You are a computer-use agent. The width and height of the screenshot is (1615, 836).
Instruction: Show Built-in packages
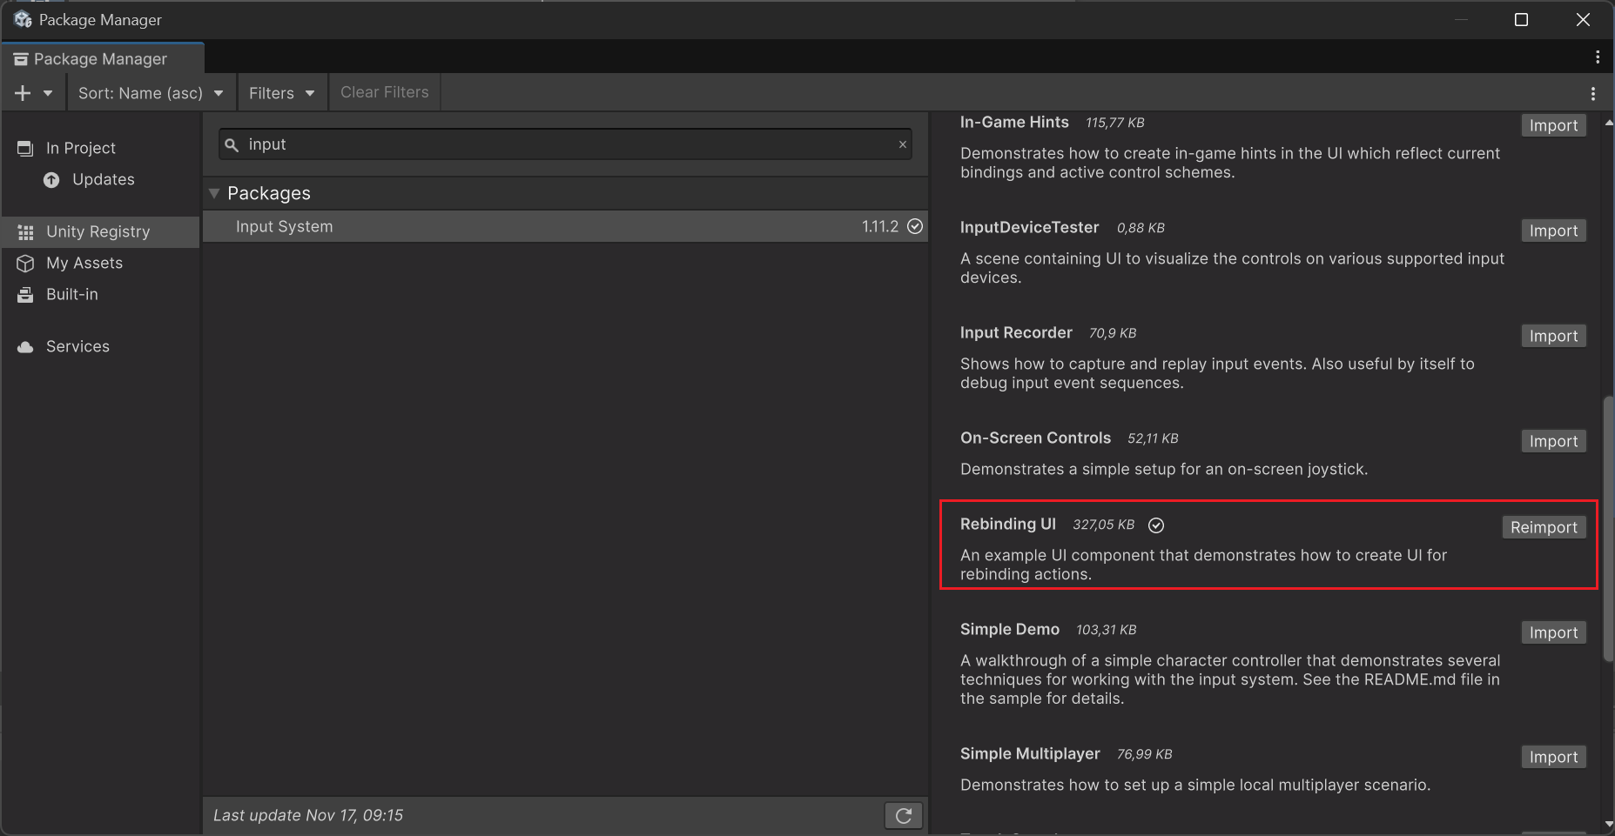click(71, 294)
